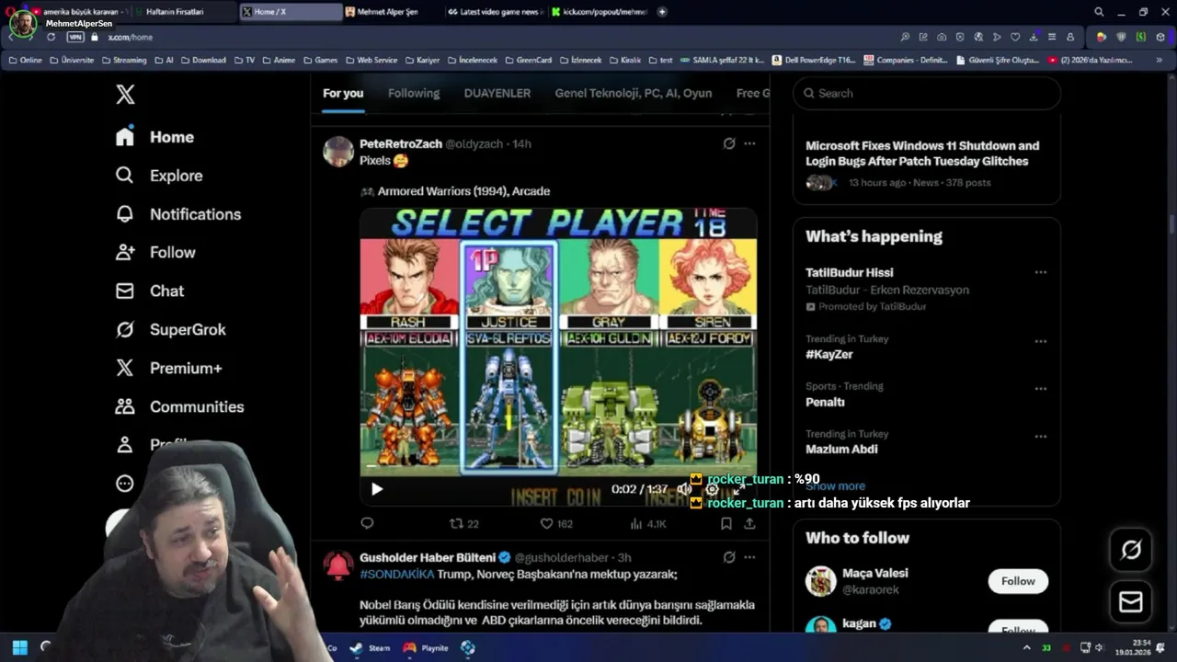Reload the page in the browser
1177x662 pixels.
coord(51,37)
